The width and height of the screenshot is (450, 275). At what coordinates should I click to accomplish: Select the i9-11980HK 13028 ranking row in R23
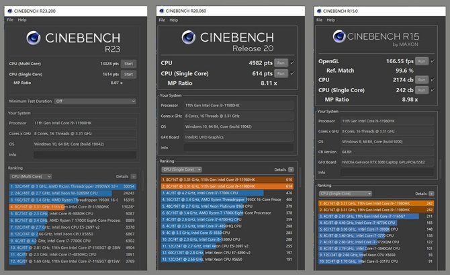(73, 206)
